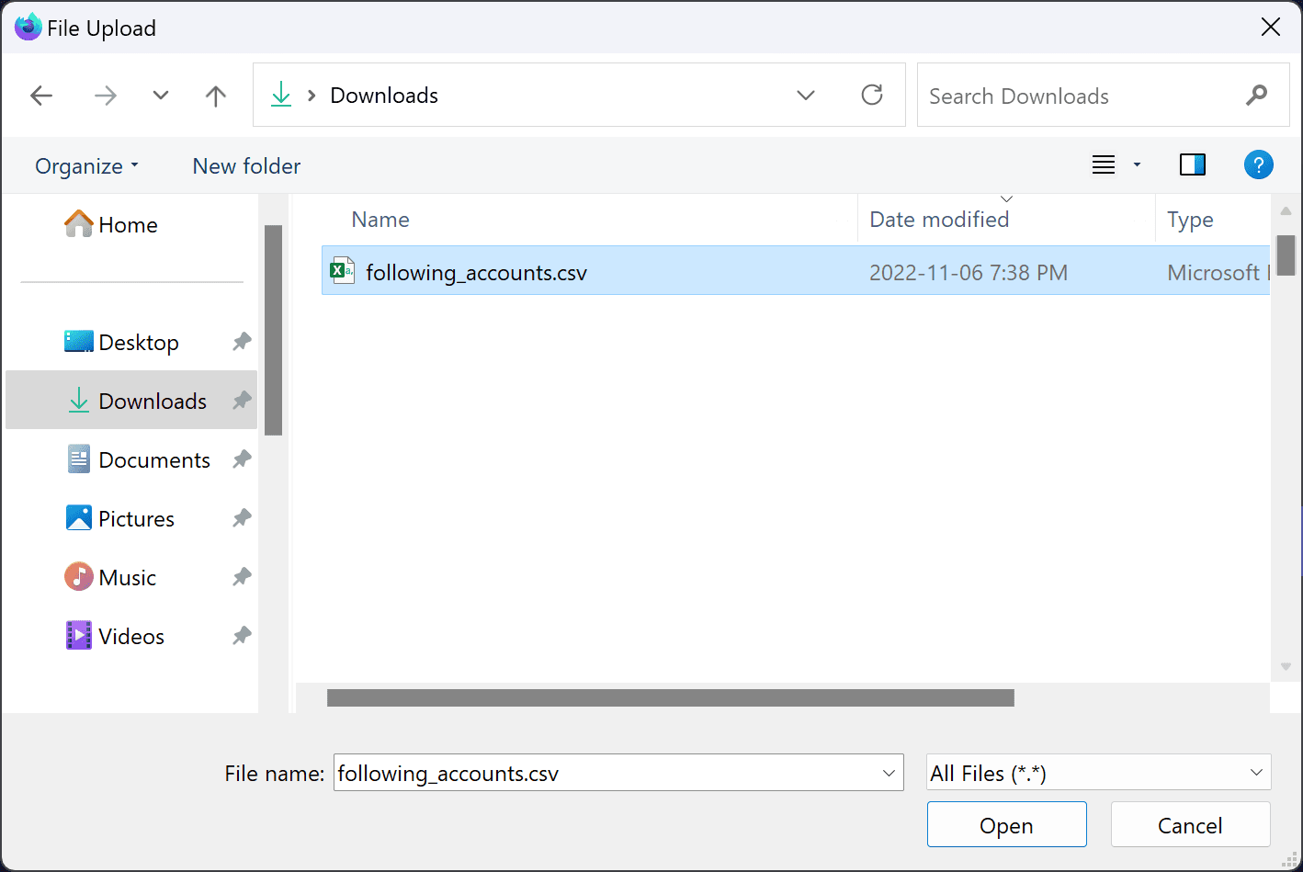Click the horizontal scrollbar thumb
This screenshot has width=1303, height=872.
pos(670,698)
